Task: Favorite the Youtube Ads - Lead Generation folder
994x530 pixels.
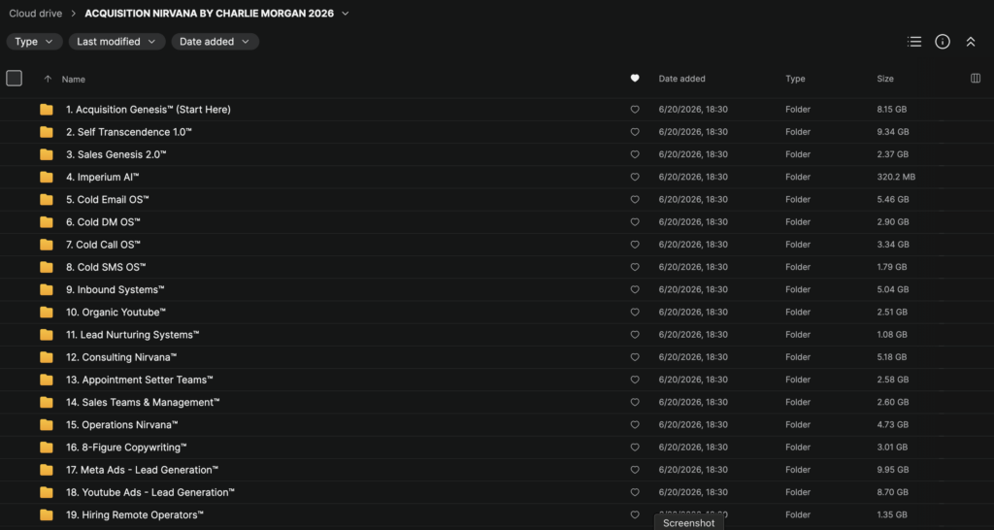Action: pos(635,492)
